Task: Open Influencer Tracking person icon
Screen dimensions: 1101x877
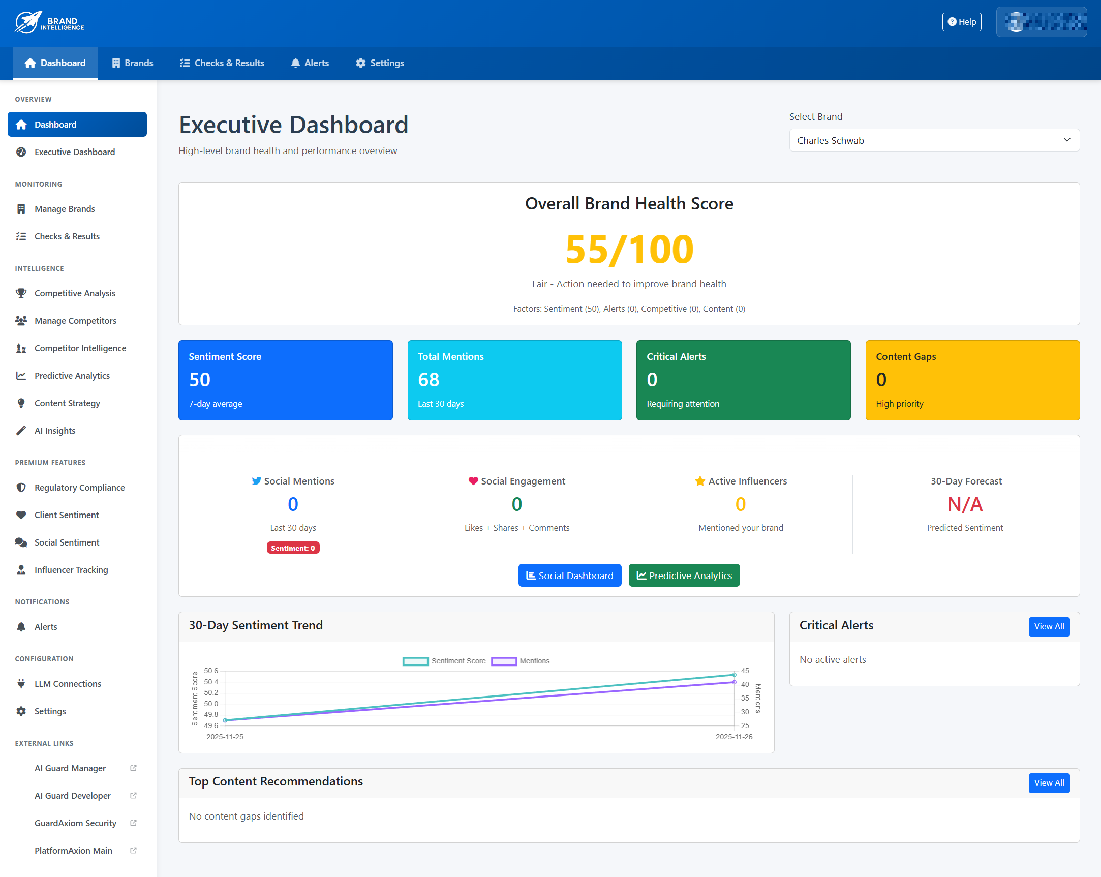Action: (x=21, y=570)
